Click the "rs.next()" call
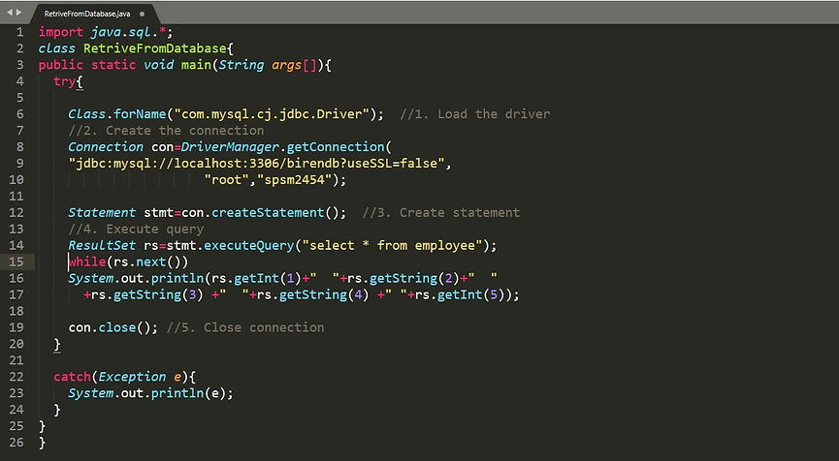 point(147,262)
